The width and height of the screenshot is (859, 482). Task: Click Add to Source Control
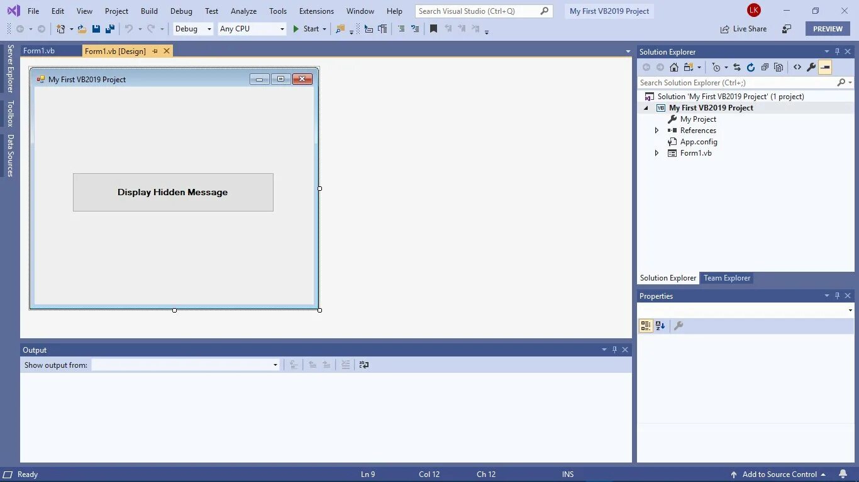point(779,474)
